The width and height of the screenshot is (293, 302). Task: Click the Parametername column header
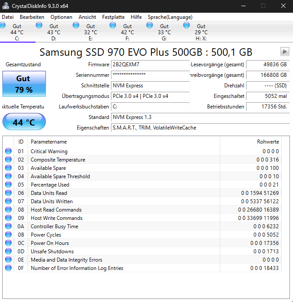(124, 142)
